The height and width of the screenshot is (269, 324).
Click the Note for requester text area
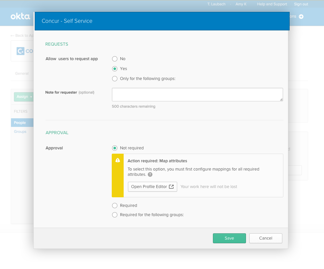click(197, 95)
